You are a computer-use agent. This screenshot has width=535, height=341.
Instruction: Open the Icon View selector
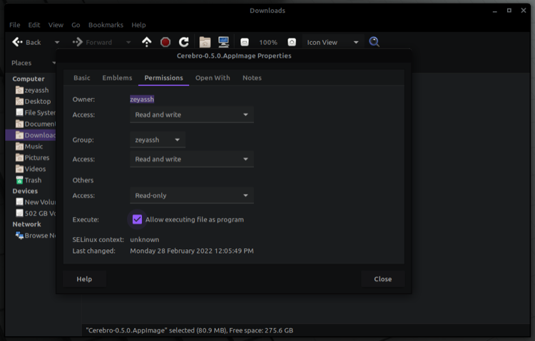pyautogui.click(x=332, y=42)
